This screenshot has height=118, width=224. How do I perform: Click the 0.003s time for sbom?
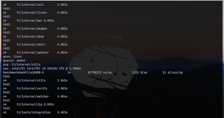click(x=62, y=37)
